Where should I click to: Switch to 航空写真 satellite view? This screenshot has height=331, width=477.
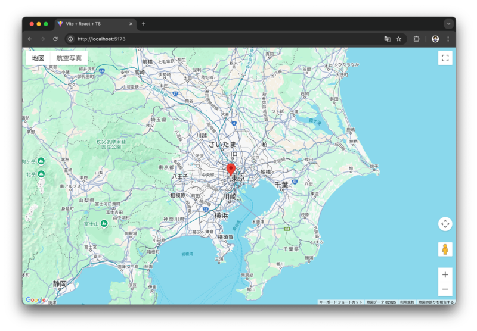pos(69,58)
